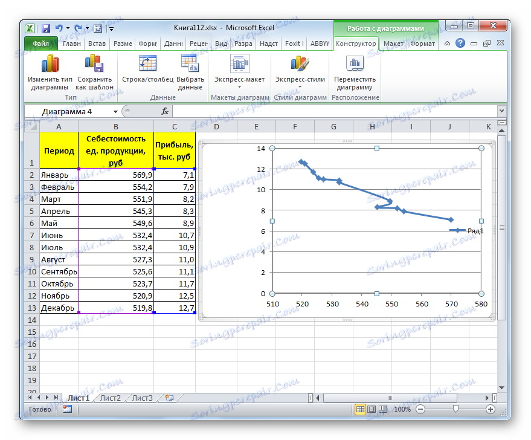Click first sheet navigation arrow
The height and width of the screenshot is (440, 531).
pos(30,397)
